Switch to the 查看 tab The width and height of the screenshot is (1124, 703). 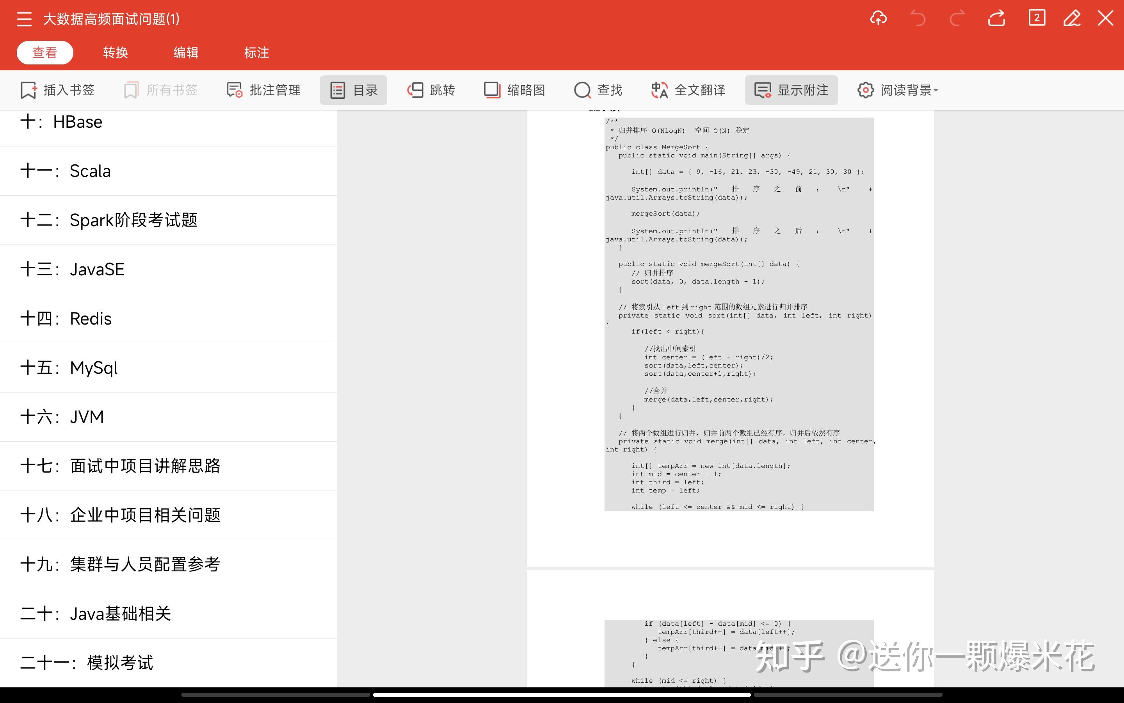[x=45, y=53]
